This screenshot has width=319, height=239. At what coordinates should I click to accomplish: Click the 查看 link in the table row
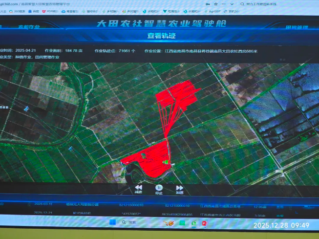coord(280,206)
